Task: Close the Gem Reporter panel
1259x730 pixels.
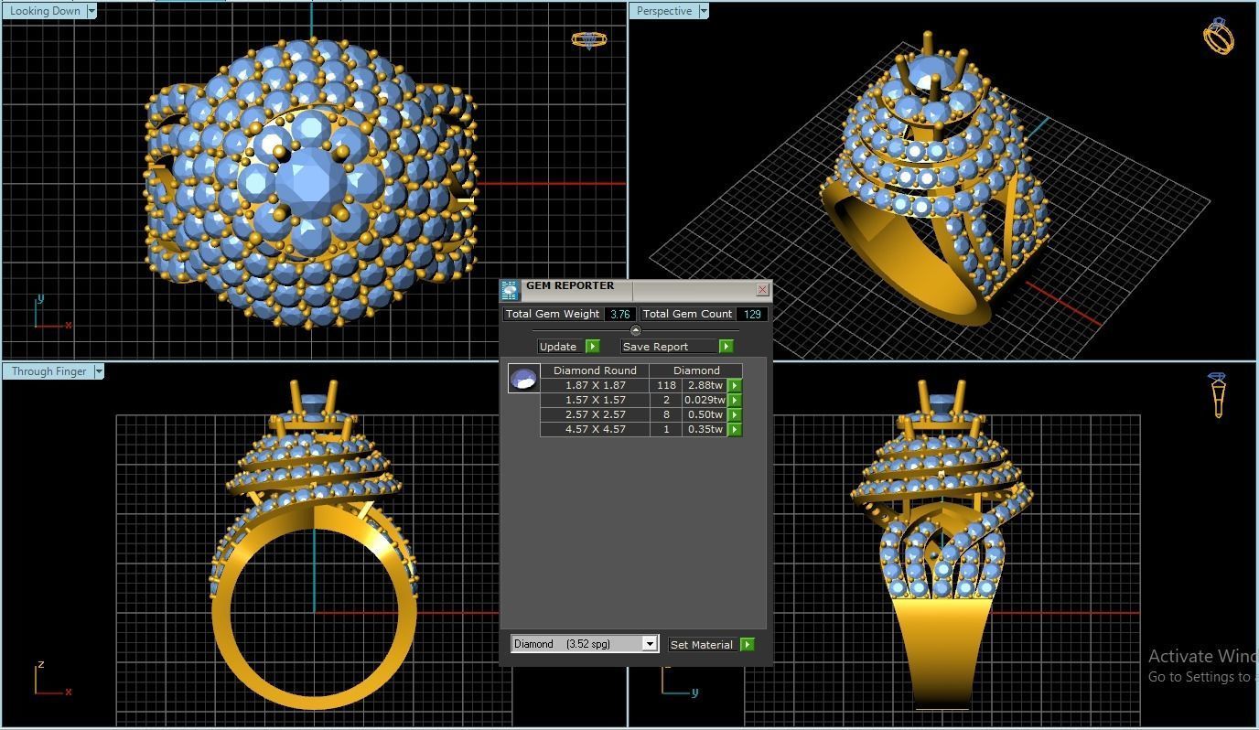Action: click(x=763, y=290)
